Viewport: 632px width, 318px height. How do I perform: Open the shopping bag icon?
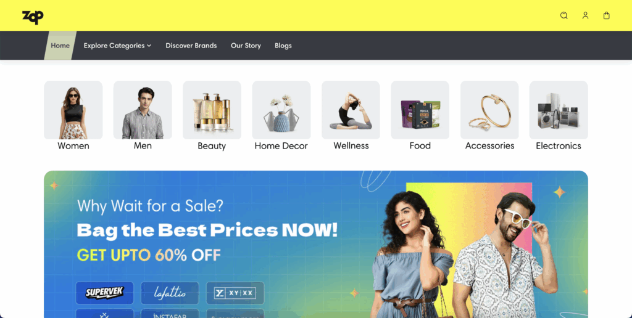tap(606, 15)
